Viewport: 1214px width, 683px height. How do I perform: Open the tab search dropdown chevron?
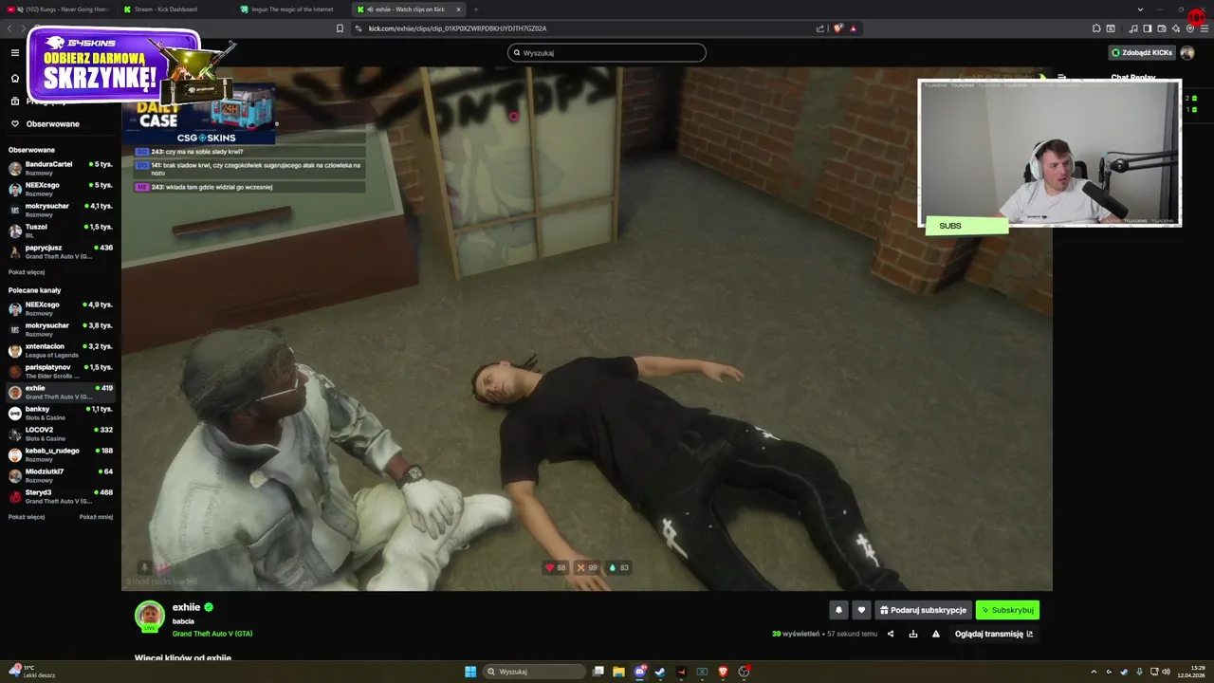coord(1140,9)
